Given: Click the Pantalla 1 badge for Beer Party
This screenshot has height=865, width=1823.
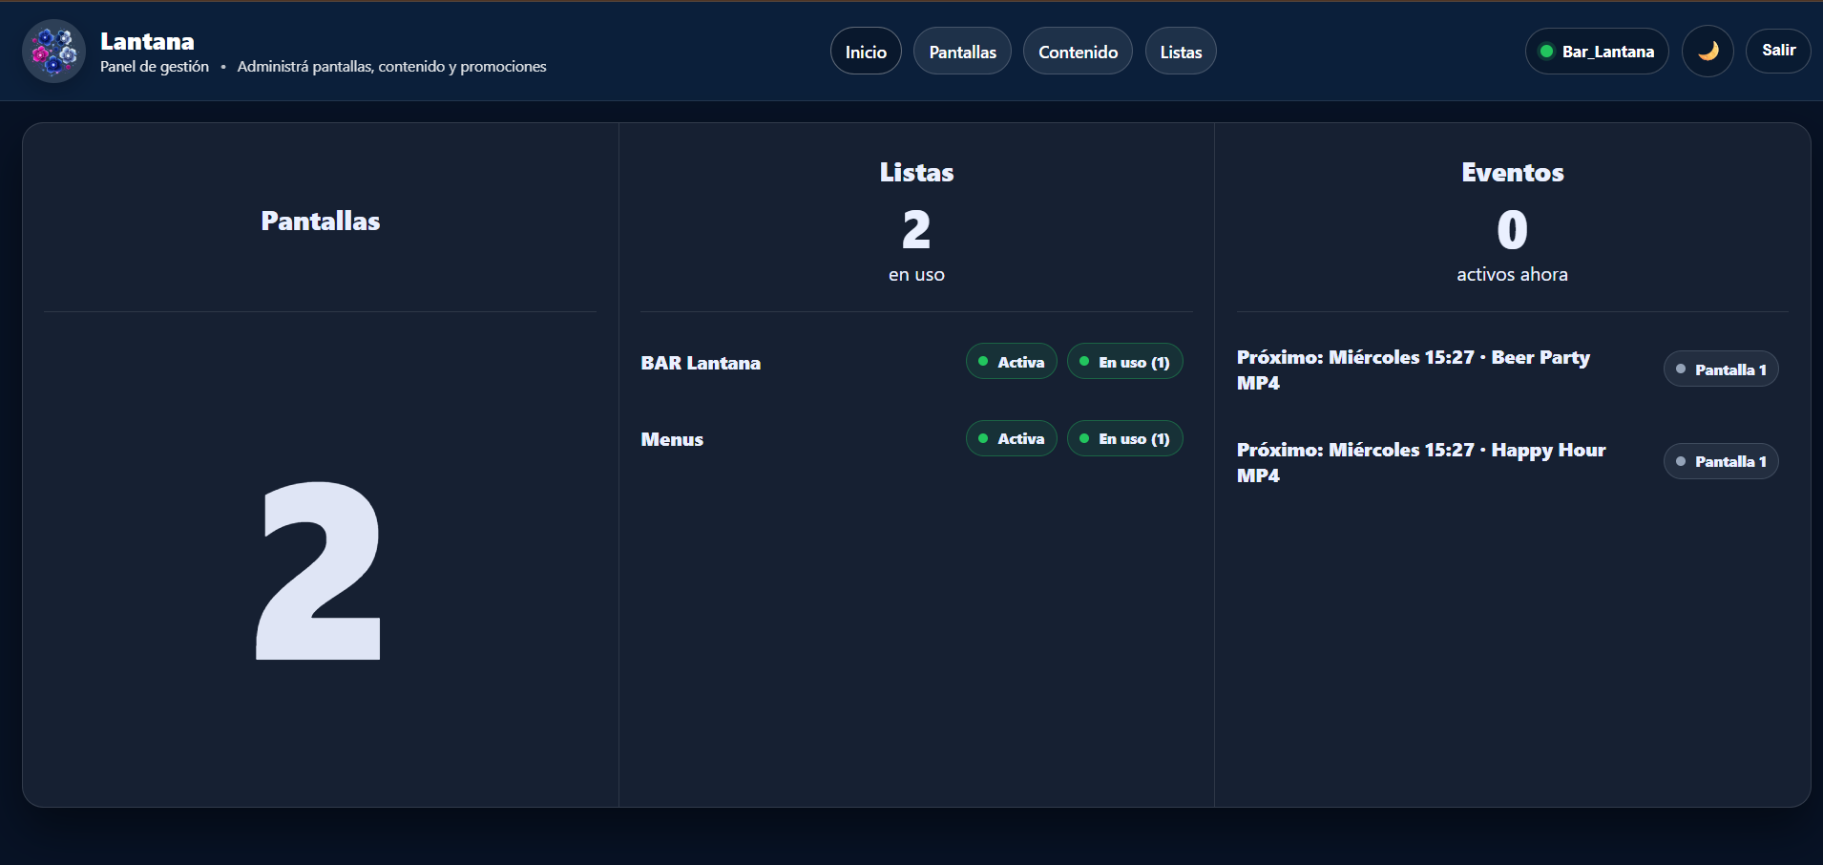Looking at the screenshot, I should coord(1721,369).
